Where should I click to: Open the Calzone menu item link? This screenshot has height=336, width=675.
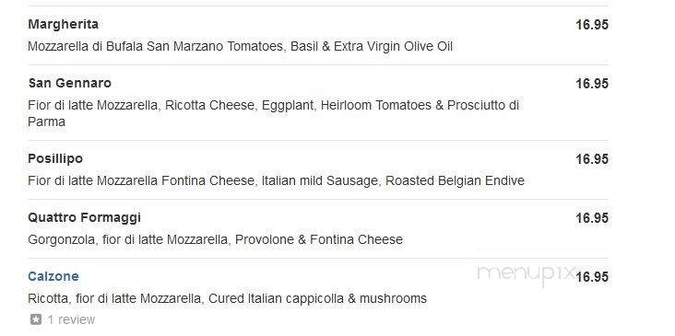pos(53,276)
